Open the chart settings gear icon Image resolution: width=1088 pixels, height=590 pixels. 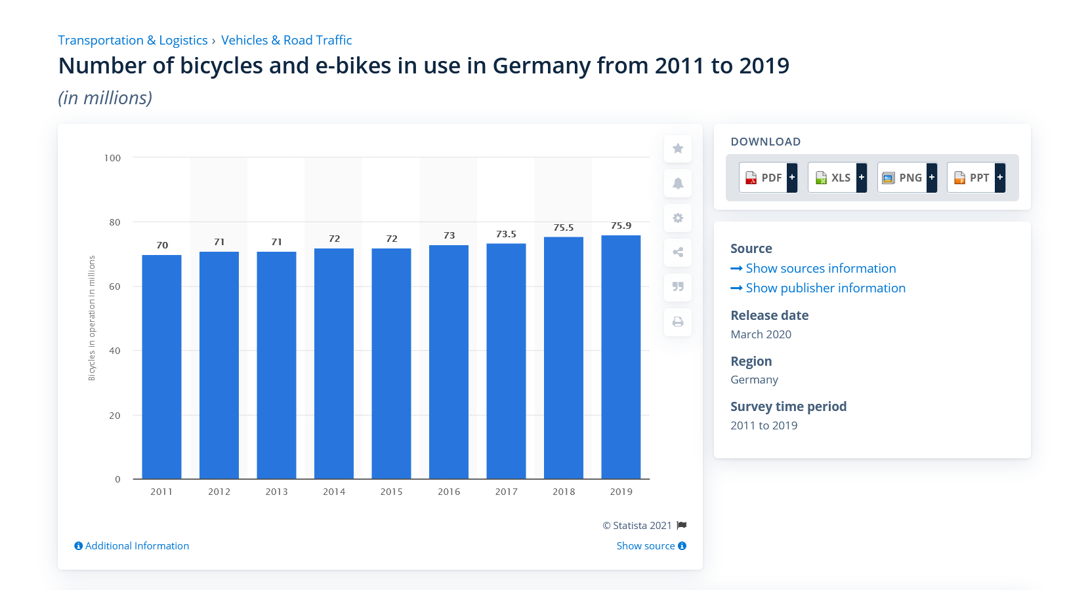[x=677, y=218]
